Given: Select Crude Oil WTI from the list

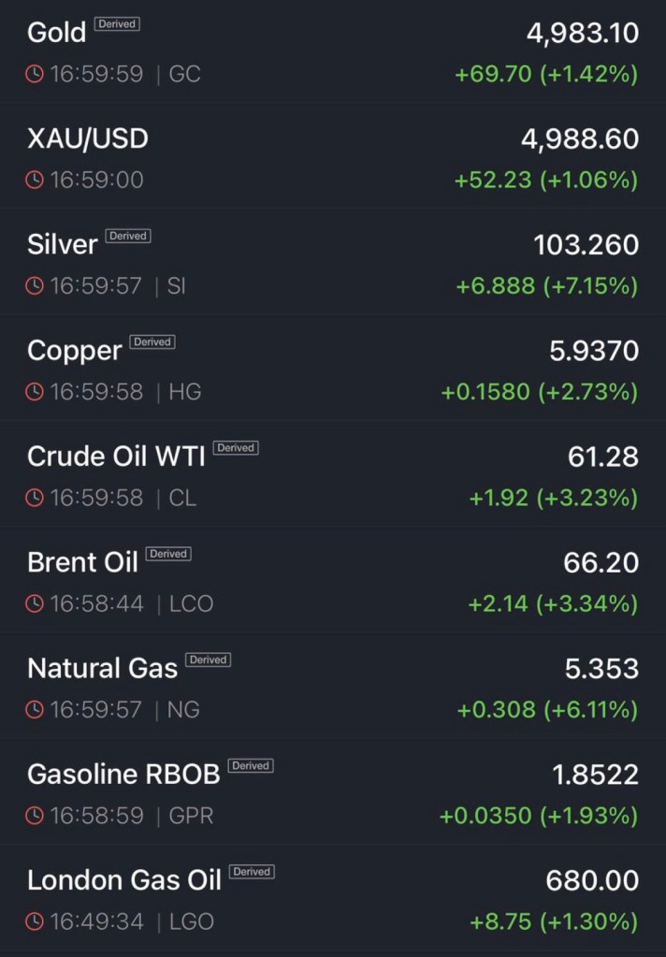Looking at the screenshot, I should coord(116,457).
